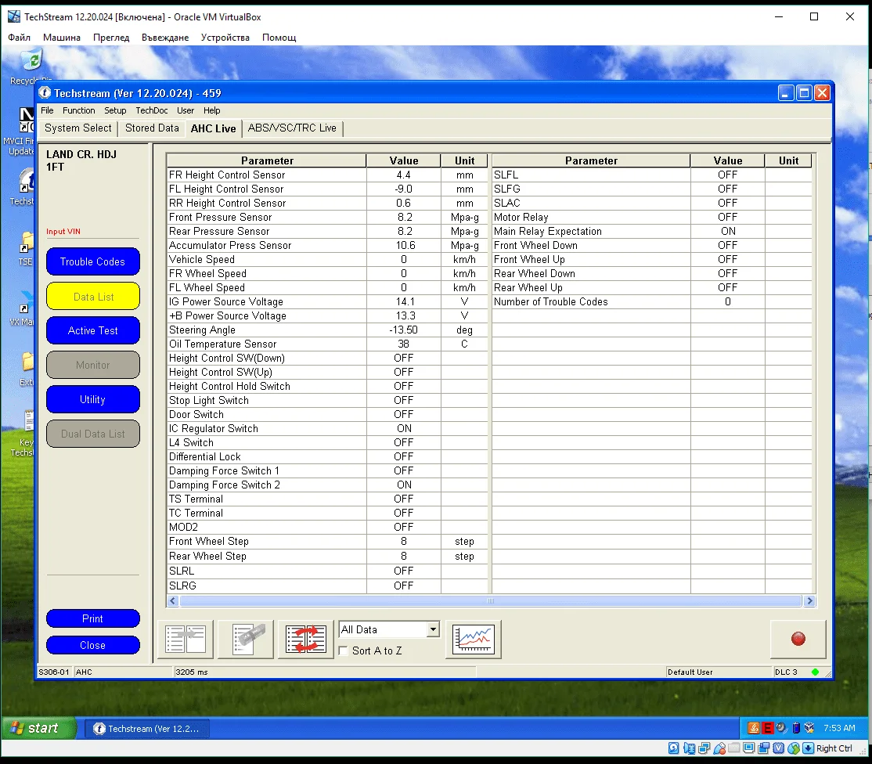Screen dimensions: 872x764
Task: Click VirtualBox display status icon
Action: click(x=748, y=748)
